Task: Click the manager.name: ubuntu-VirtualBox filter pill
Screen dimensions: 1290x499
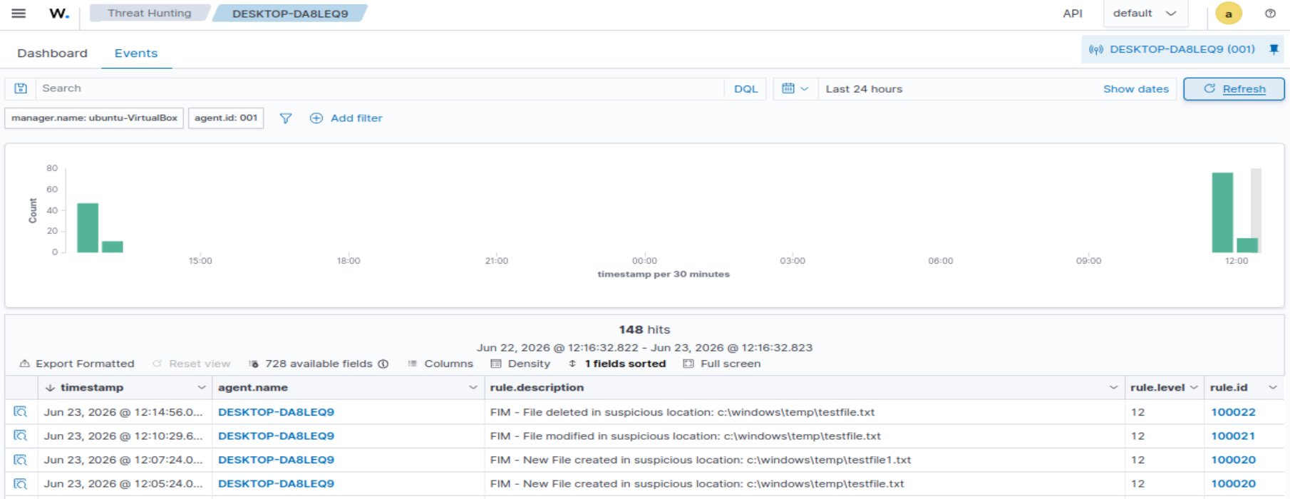Action: click(x=94, y=118)
